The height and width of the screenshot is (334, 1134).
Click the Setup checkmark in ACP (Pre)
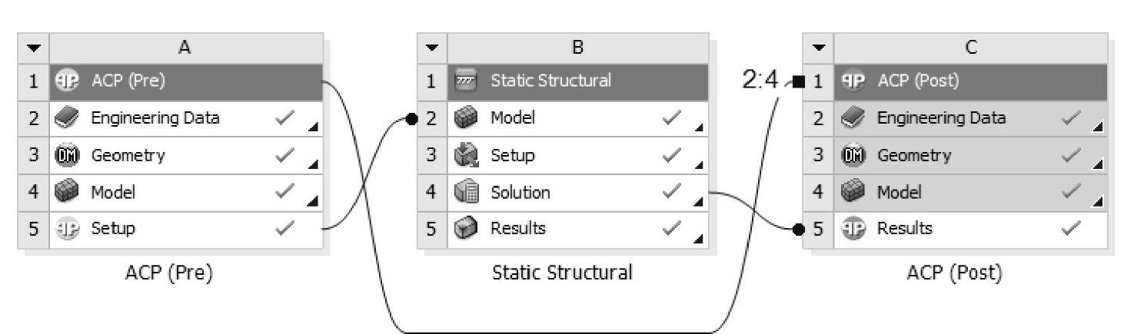(x=283, y=229)
